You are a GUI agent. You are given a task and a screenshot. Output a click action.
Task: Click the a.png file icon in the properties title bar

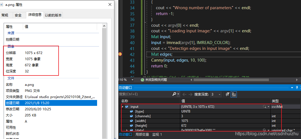pos(2,5)
